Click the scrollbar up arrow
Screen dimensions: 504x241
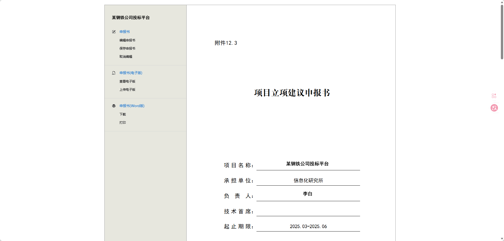[502, 2]
